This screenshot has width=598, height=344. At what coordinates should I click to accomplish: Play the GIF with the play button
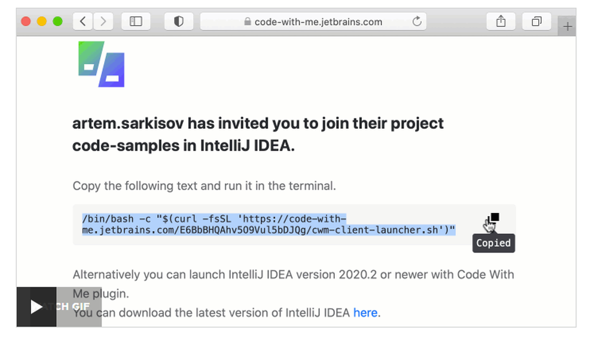[36, 307]
